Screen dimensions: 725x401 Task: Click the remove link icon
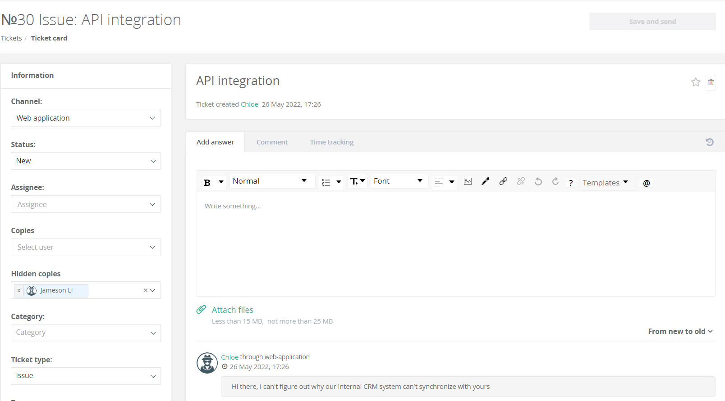(521, 181)
